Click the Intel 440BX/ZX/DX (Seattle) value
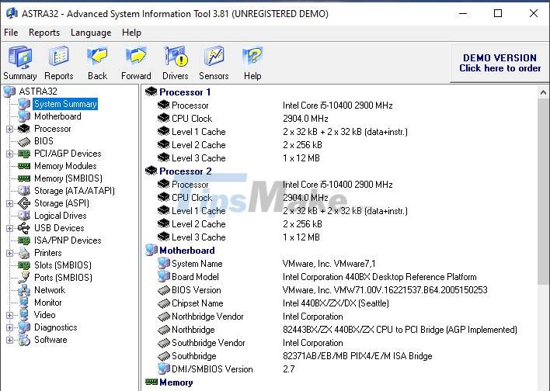Image resolution: width=550 pixels, height=391 pixels. [x=336, y=303]
